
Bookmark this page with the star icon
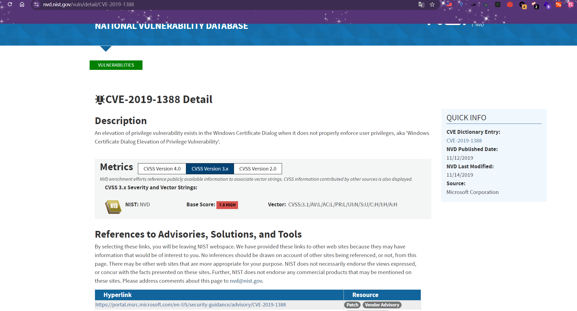coord(432,4)
